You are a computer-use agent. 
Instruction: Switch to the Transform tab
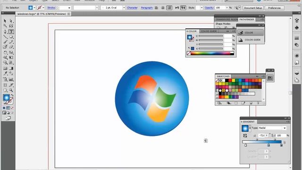(x=223, y=19)
